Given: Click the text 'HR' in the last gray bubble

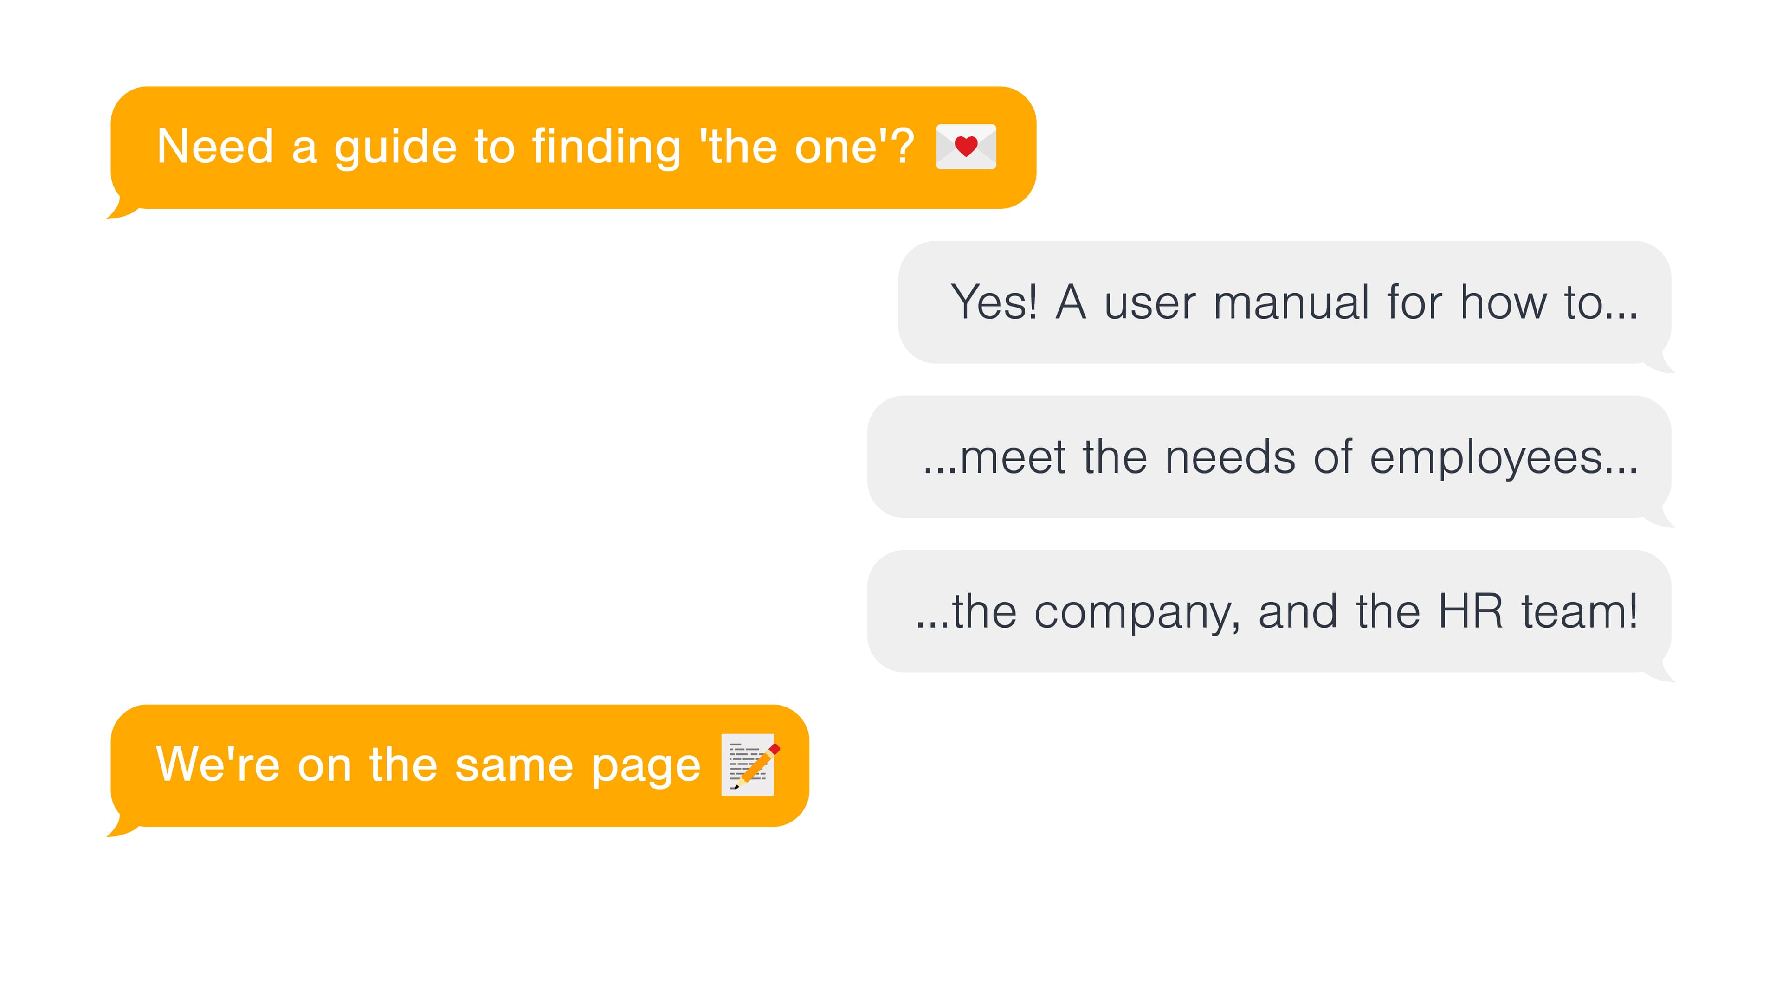Looking at the screenshot, I should point(1471,612).
